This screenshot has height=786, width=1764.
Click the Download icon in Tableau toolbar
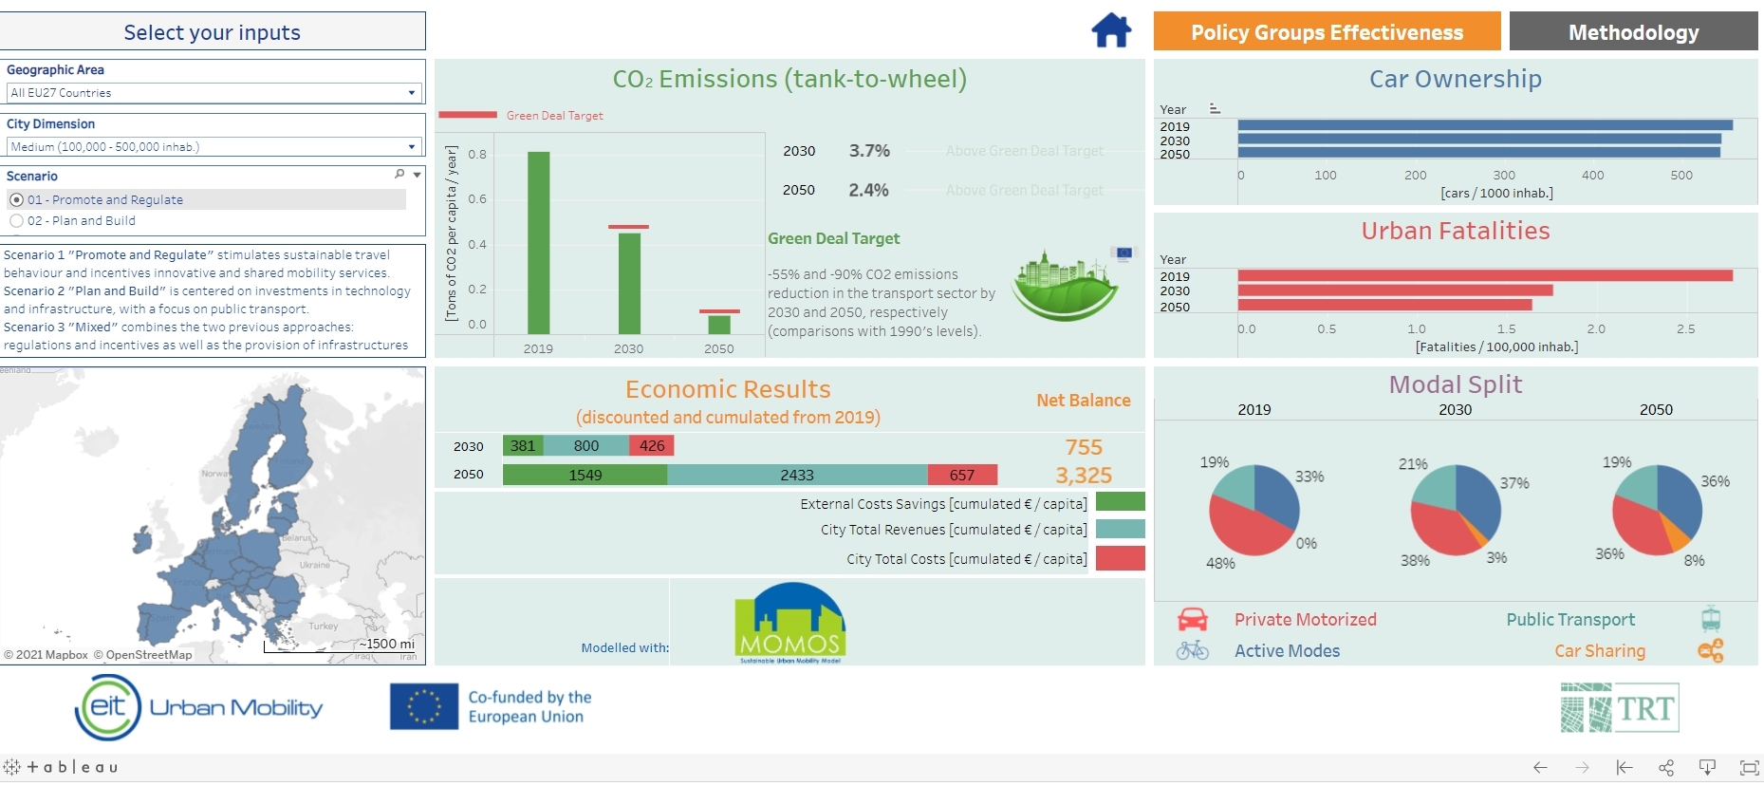[1707, 767]
